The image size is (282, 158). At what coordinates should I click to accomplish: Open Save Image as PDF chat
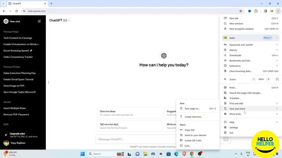[14, 86]
